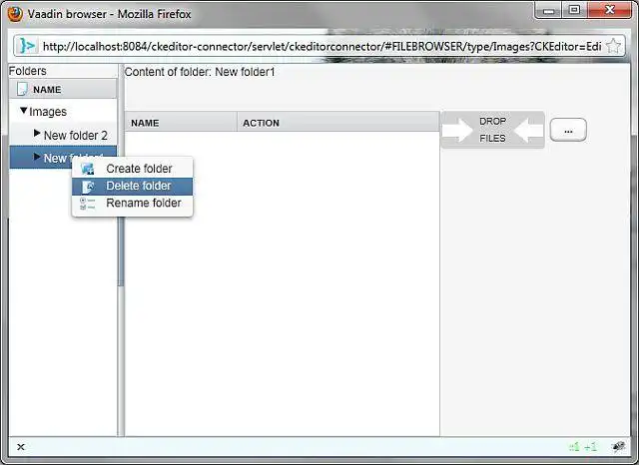Screen dimensions: 639x465
Task: Collapse the Images tree node
Action: pyautogui.click(x=24, y=111)
